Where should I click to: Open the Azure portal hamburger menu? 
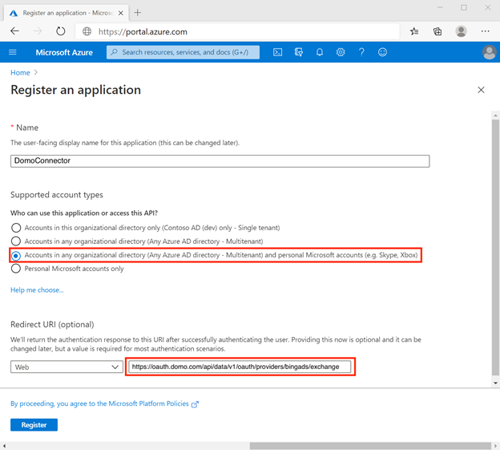[13, 52]
